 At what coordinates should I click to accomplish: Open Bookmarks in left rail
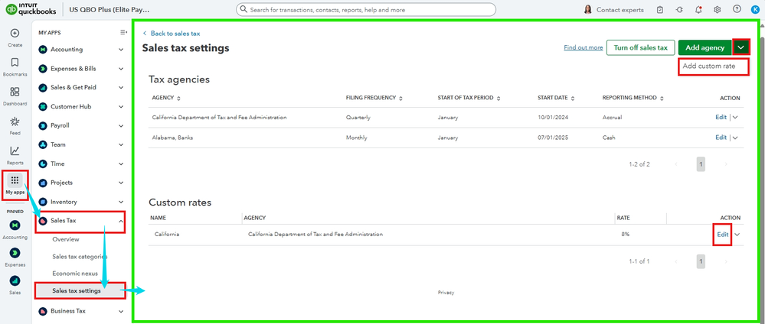click(x=15, y=63)
